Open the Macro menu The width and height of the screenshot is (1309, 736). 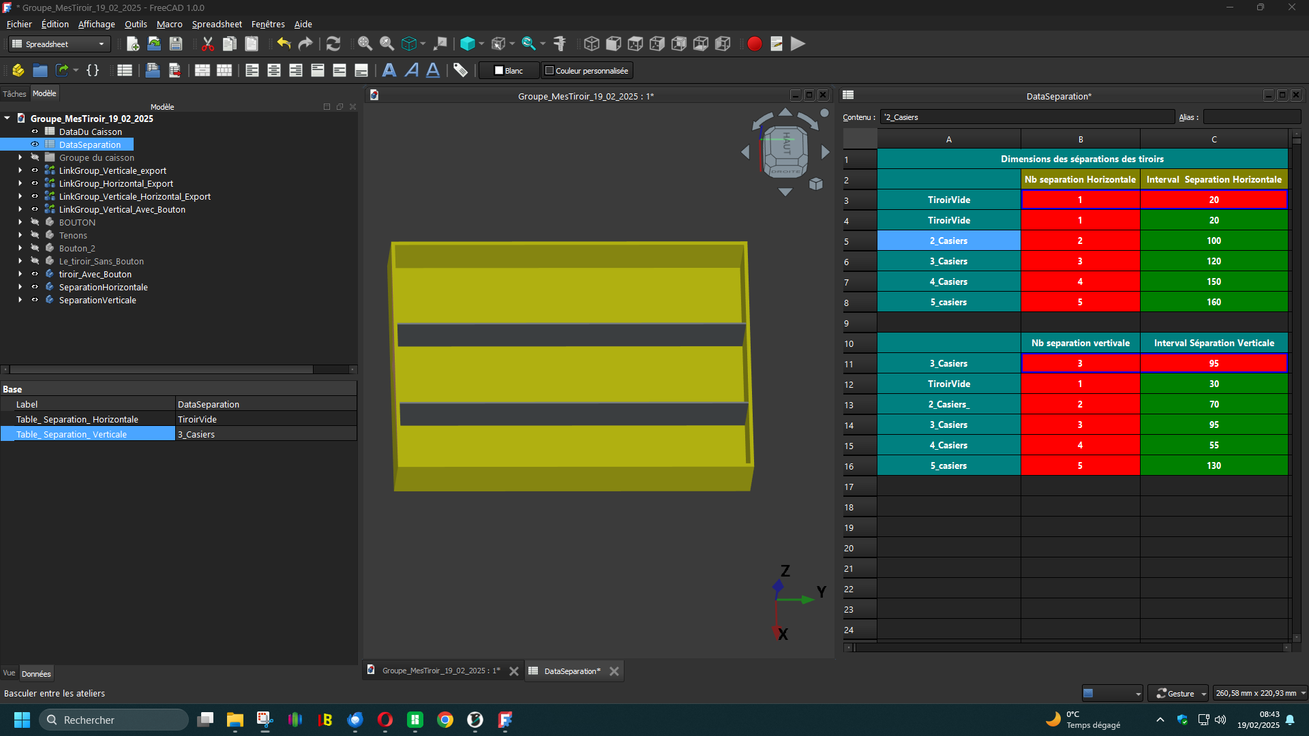[169, 24]
